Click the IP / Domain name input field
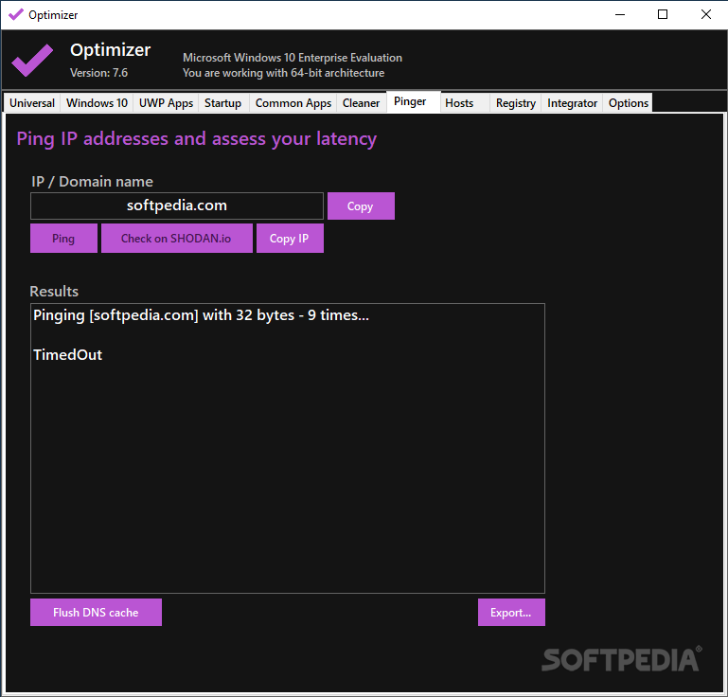This screenshot has width=728, height=697. (x=177, y=206)
